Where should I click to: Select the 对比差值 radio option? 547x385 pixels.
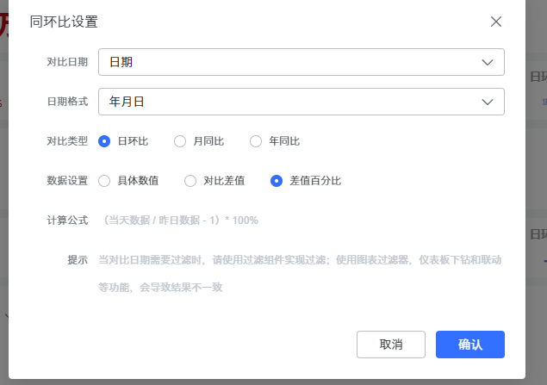[x=190, y=181]
